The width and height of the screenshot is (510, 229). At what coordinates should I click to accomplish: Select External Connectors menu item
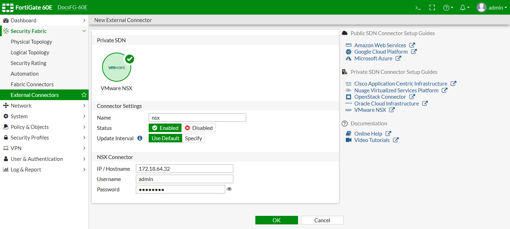coord(44,95)
